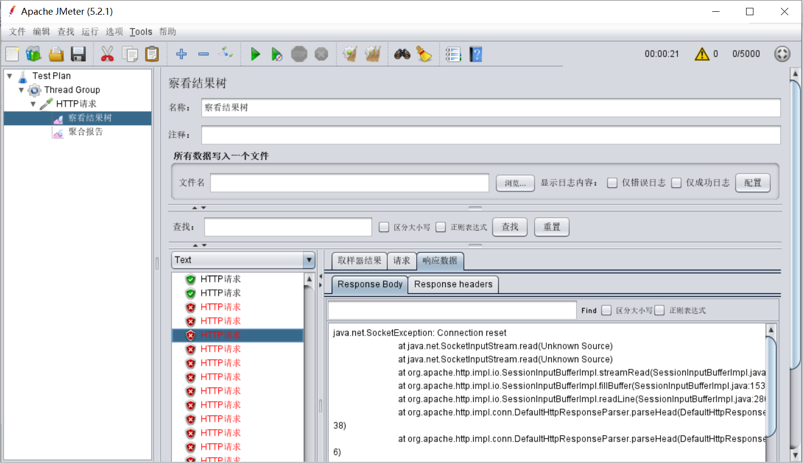
Task: Click the remote engines status icon
Action: tap(782, 54)
